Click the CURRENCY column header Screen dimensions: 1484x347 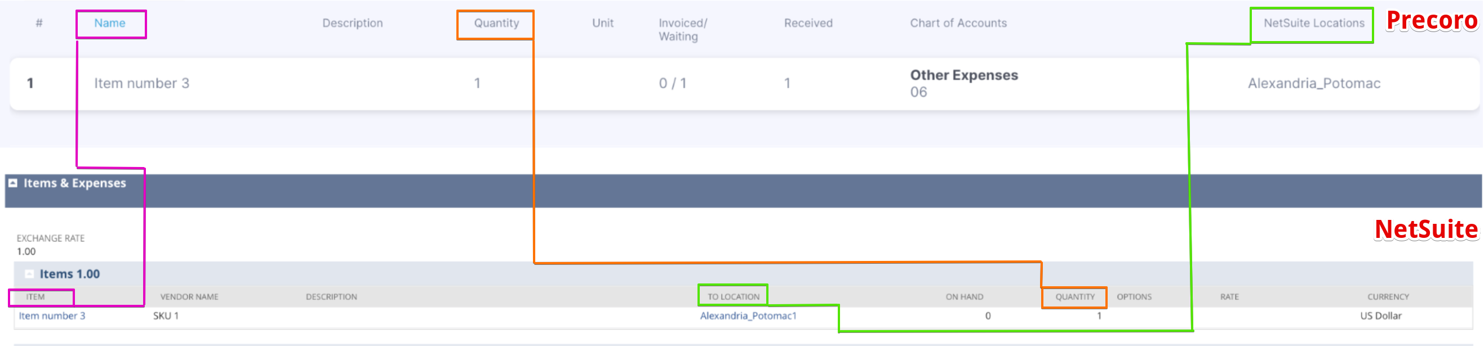(1388, 296)
